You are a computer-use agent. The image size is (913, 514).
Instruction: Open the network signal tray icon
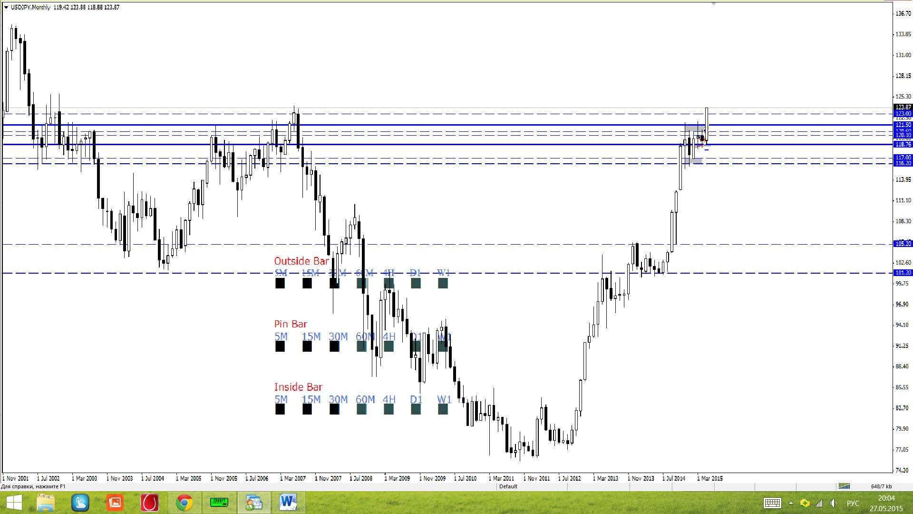pos(819,503)
